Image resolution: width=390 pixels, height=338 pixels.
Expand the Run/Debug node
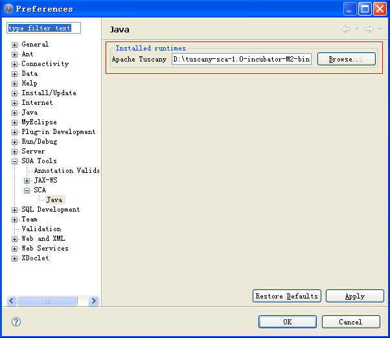[14, 142]
